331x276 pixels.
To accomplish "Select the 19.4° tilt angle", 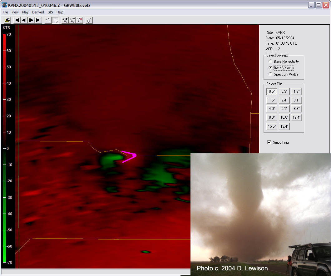I will pos(284,126).
